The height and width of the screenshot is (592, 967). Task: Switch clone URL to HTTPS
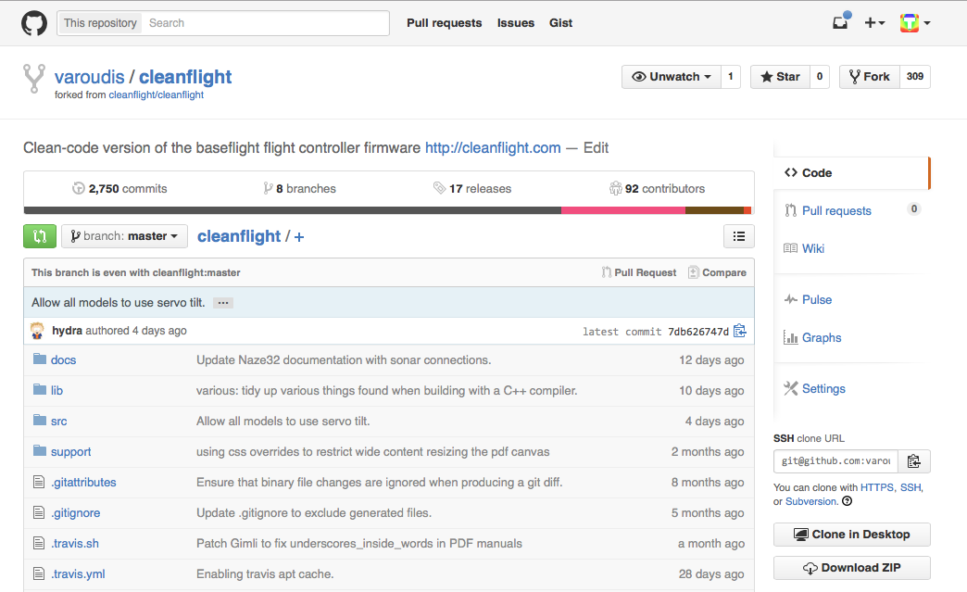pos(877,487)
